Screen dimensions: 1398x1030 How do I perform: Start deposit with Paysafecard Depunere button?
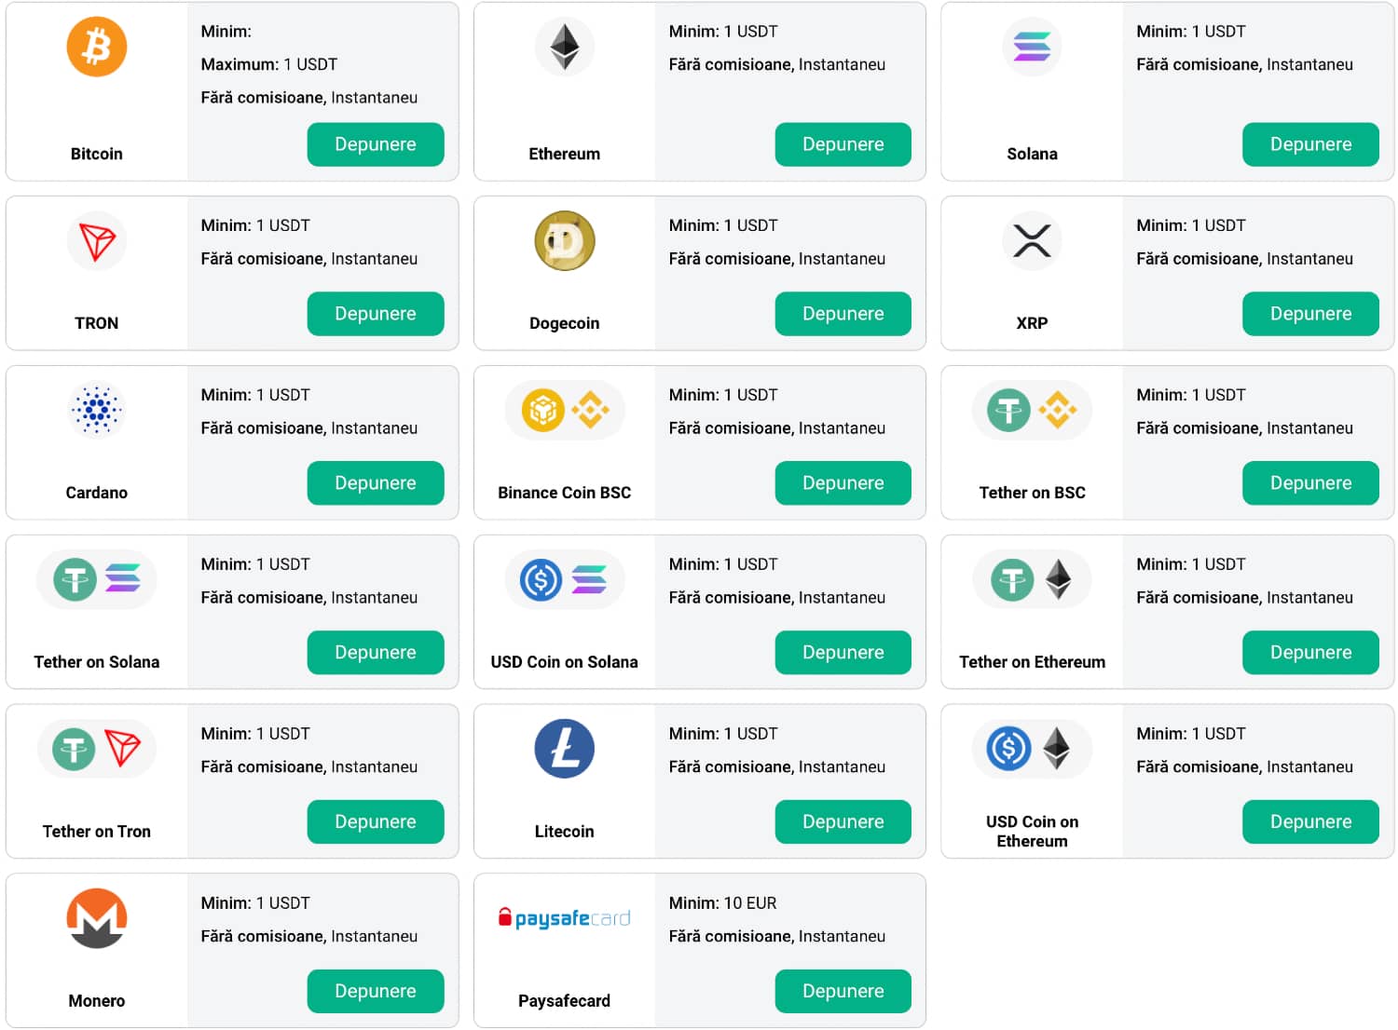(x=843, y=991)
